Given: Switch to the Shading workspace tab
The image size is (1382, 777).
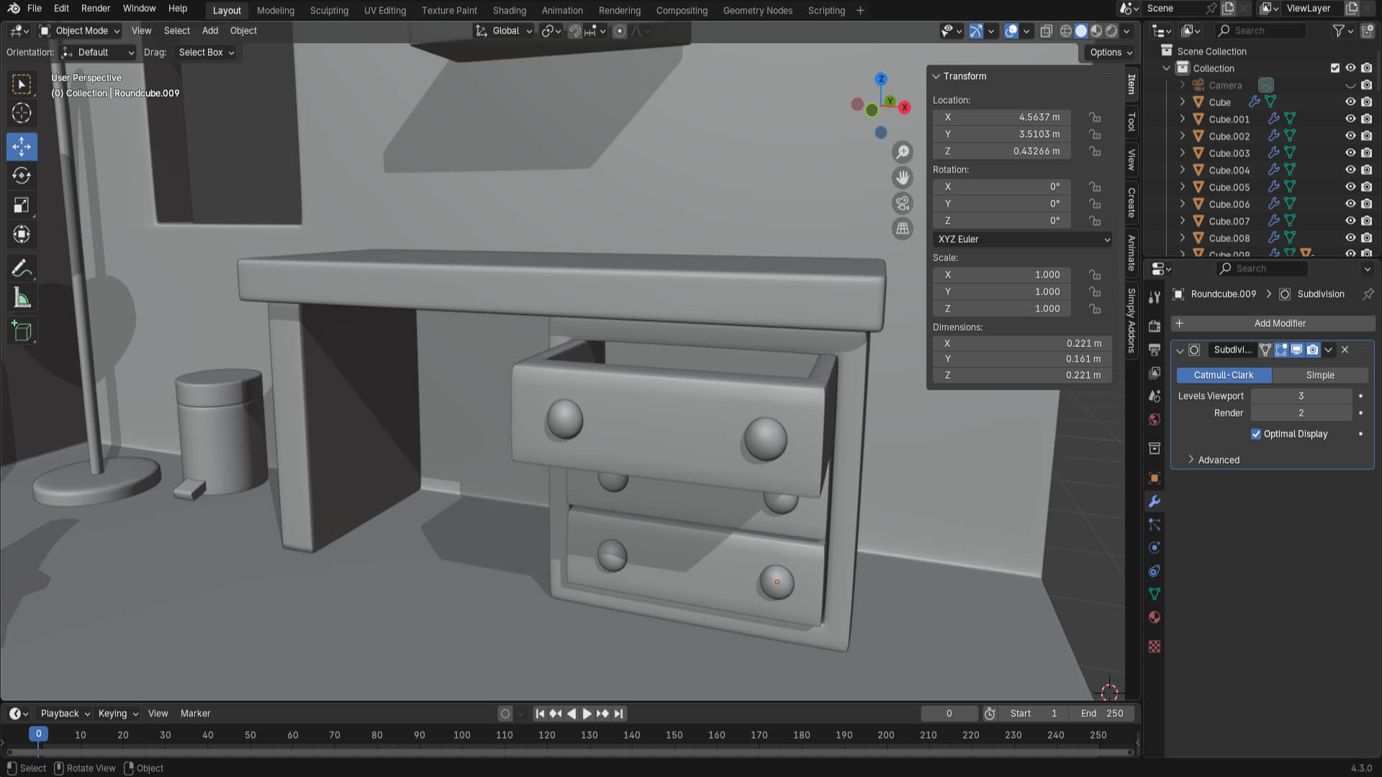Looking at the screenshot, I should (x=509, y=11).
